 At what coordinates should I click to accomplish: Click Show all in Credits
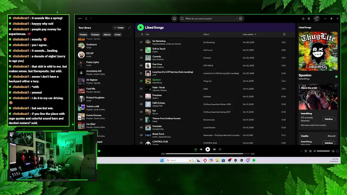click(x=331, y=136)
